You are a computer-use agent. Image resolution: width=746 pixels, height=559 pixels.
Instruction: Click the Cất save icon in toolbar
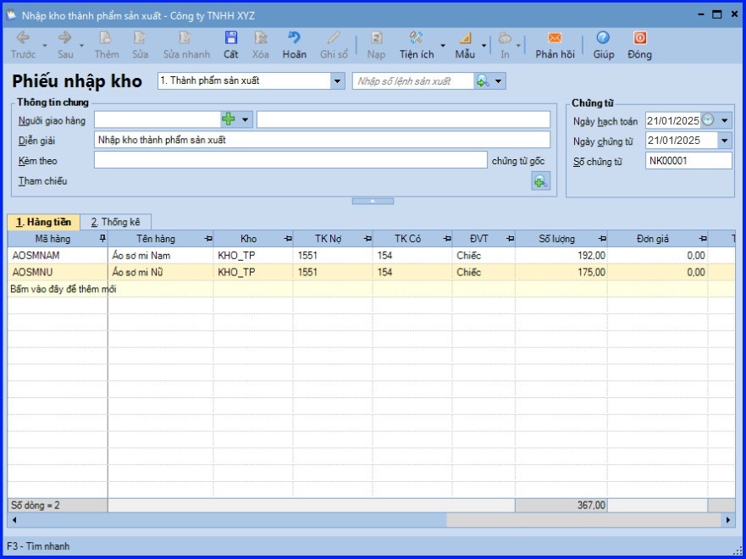click(x=230, y=38)
